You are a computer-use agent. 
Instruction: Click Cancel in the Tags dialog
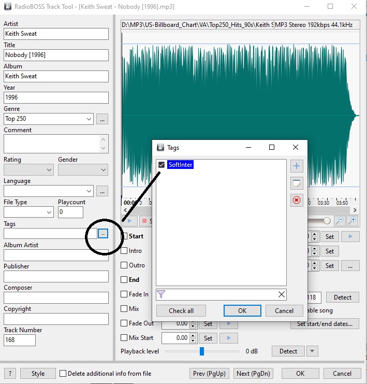coord(284,311)
